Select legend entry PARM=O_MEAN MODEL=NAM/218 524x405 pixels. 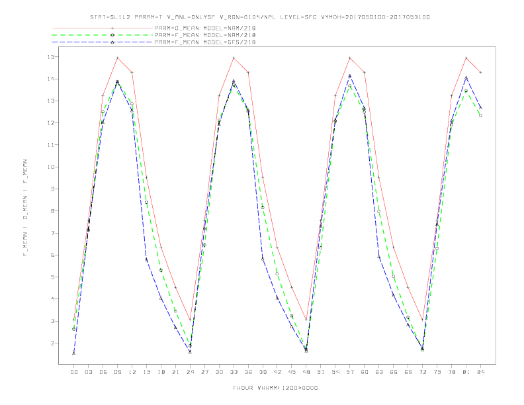tap(205, 28)
